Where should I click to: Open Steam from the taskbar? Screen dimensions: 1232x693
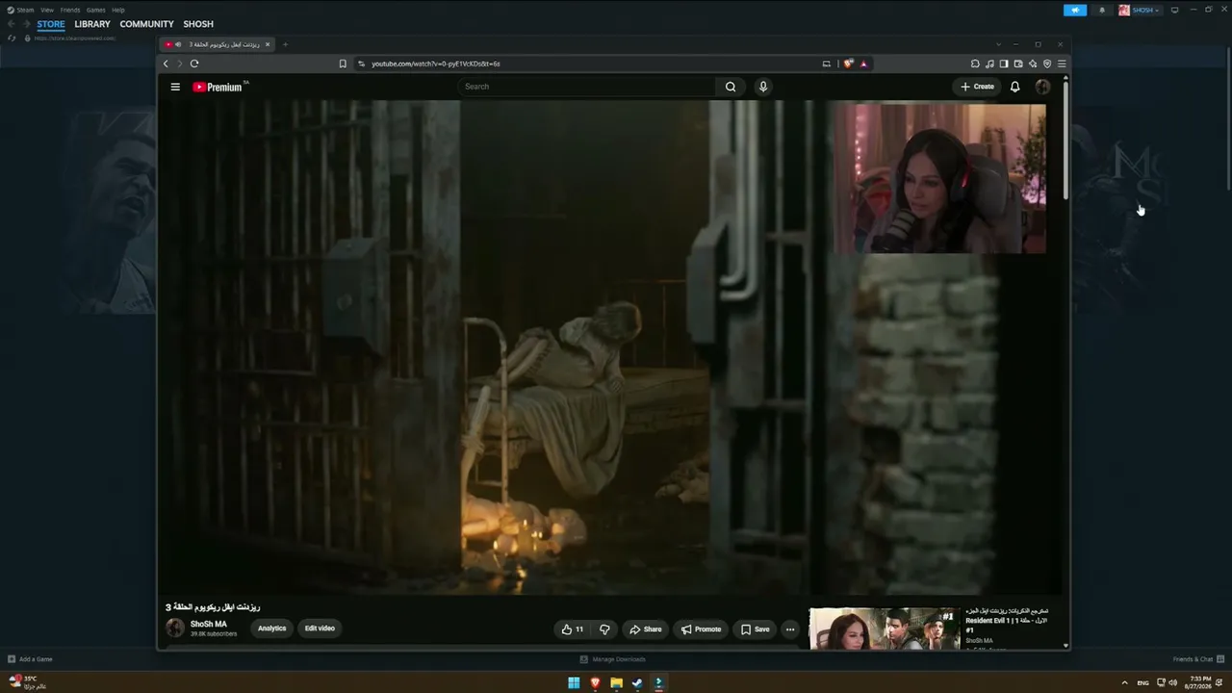(637, 683)
